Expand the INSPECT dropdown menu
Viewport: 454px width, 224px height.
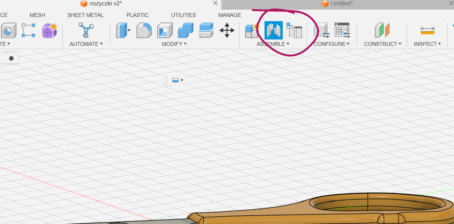(x=439, y=44)
